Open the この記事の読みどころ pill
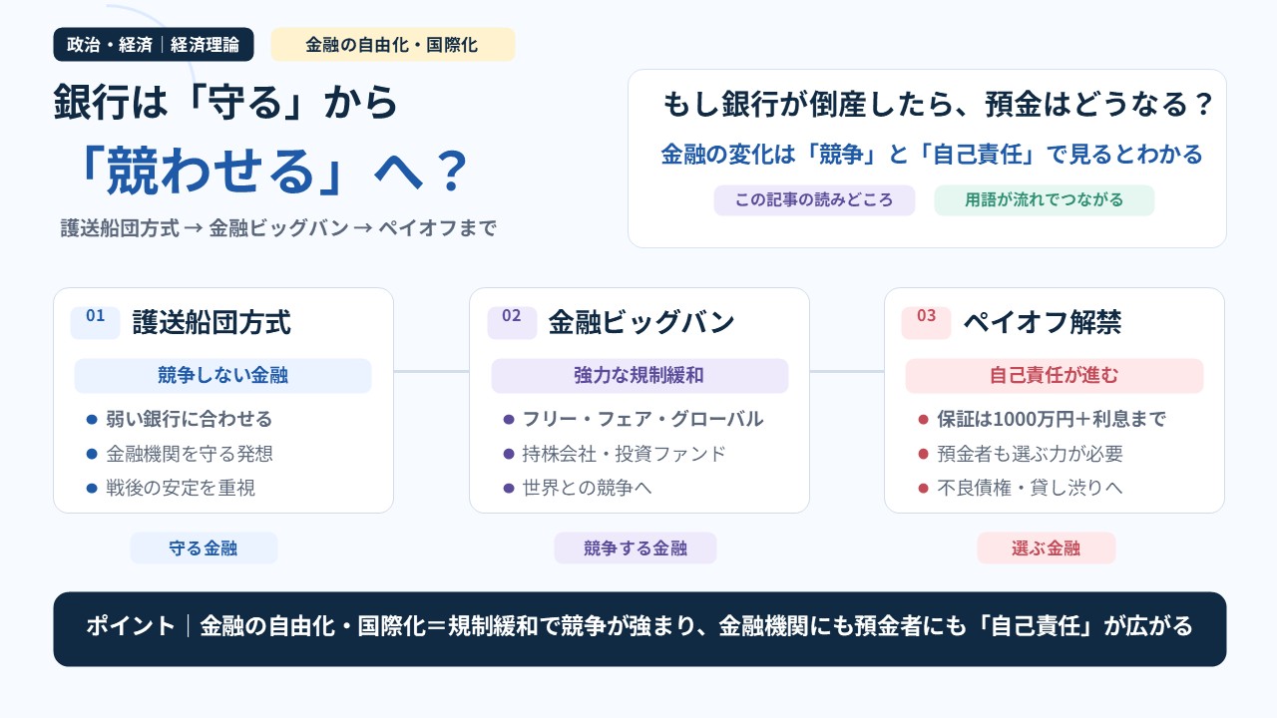1277x718 pixels. pyautogui.click(x=814, y=199)
